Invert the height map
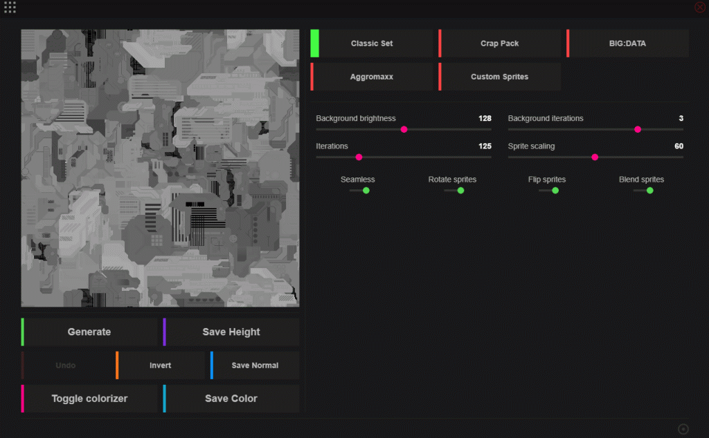709x438 pixels. click(x=161, y=365)
